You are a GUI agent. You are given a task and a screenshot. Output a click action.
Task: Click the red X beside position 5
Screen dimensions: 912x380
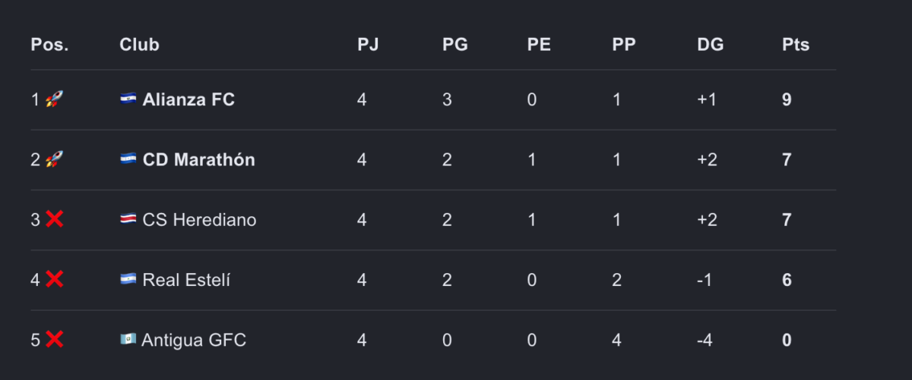(54, 339)
